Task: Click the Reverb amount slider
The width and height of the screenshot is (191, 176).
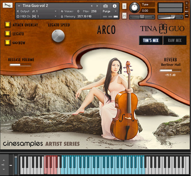Action: point(170,70)
